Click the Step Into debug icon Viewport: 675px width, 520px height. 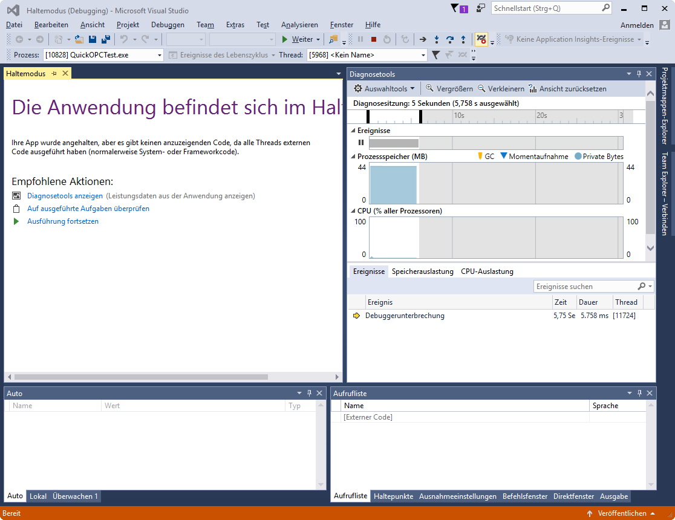tap(437, 39)
